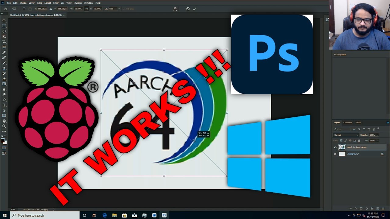Viewport: 390px width, 219px height.
Task: Switch to the Paths tab
Action: (358, 123)
